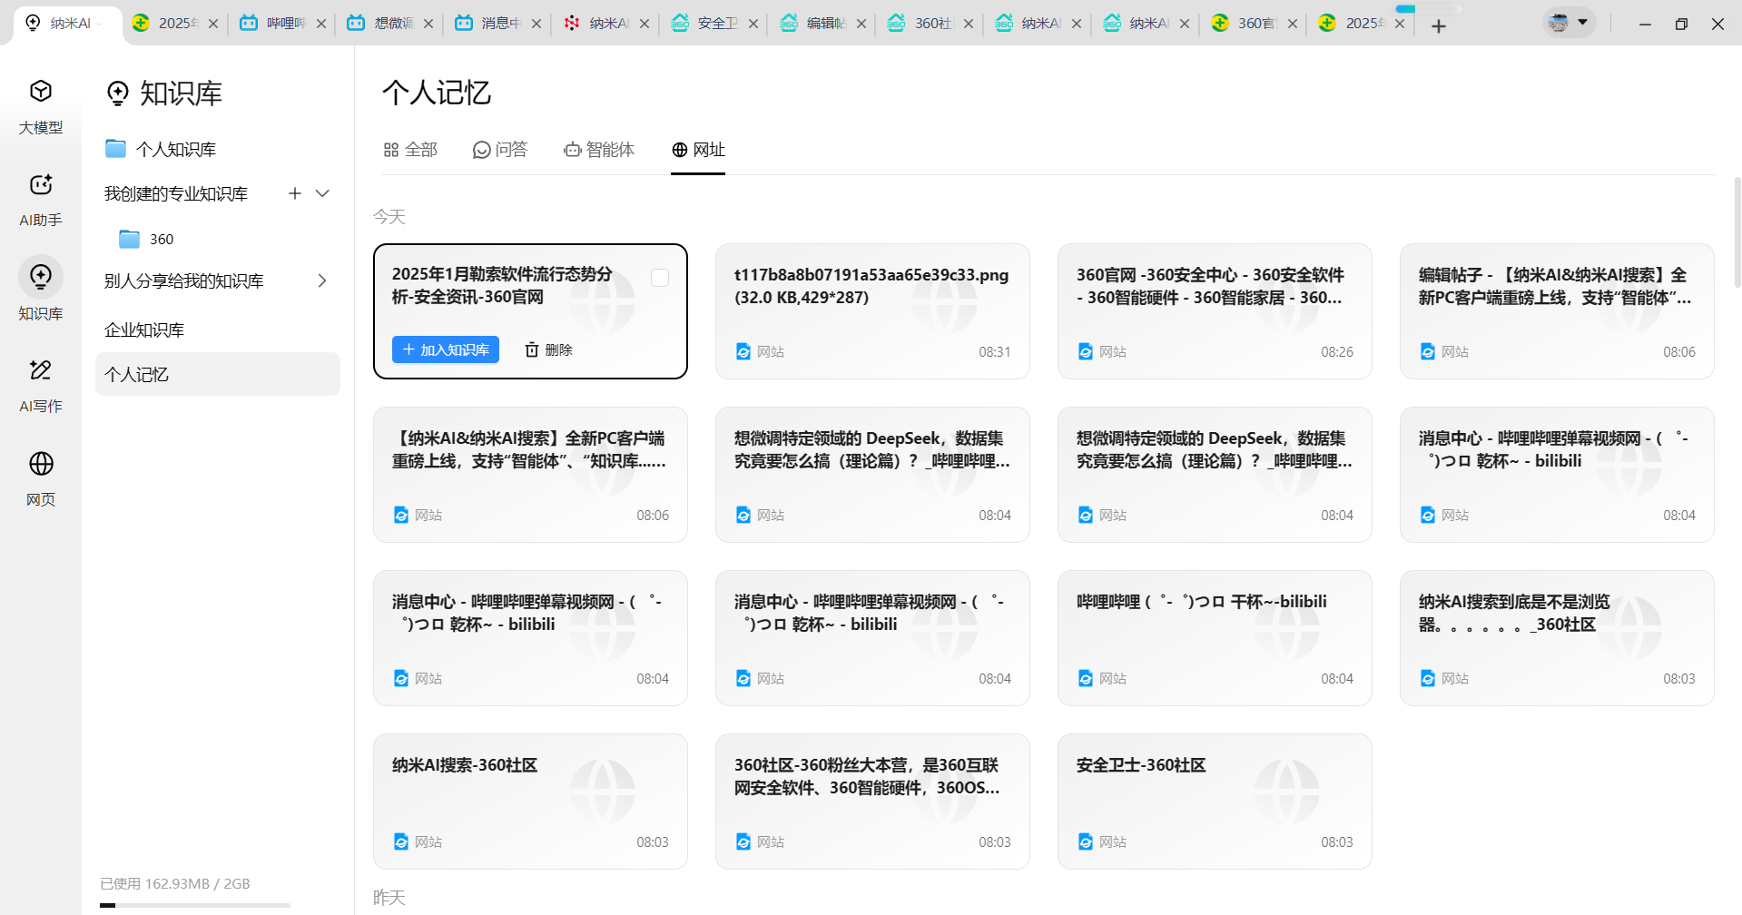Close the 消息中 browser tab
The width and height of the screenshot is (1742, 915).
pyautogui.click(x=536, y=24)
